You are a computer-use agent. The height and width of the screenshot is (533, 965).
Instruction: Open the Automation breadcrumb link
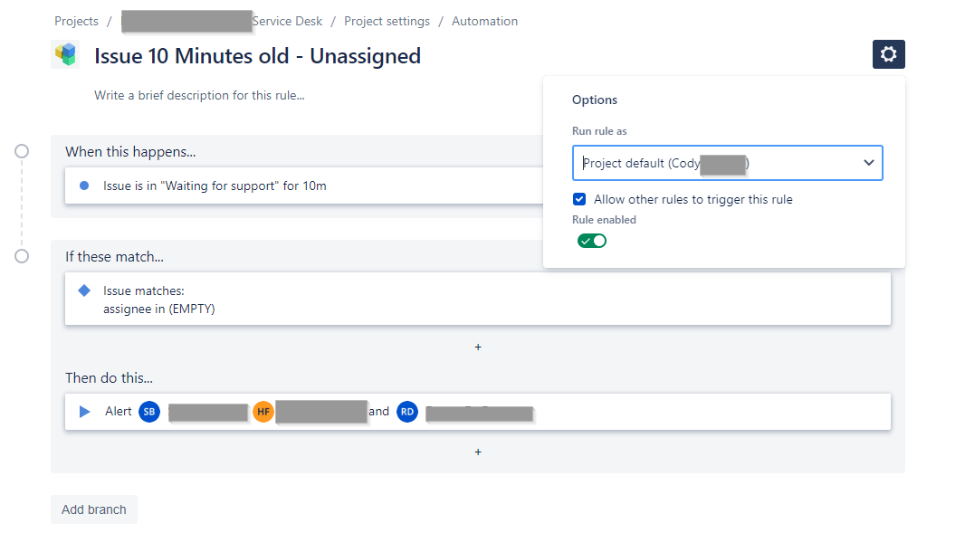pos(485,21)
